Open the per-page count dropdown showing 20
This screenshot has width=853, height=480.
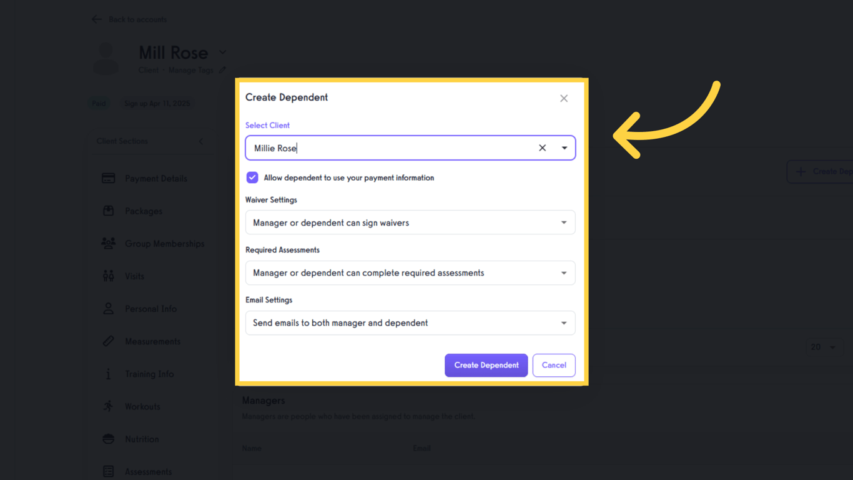pyautogui.click(x=824, y=347)
